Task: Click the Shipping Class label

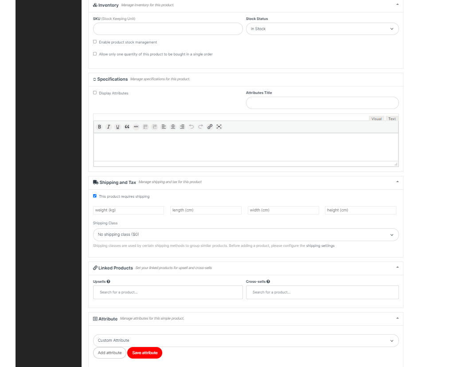Action: tap(105, 223)
